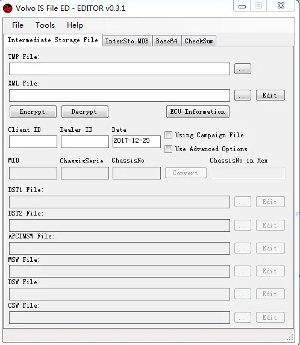This screenshot has width=300, height=345.
Task: Click the MID field
Action: tap(33, 173)
